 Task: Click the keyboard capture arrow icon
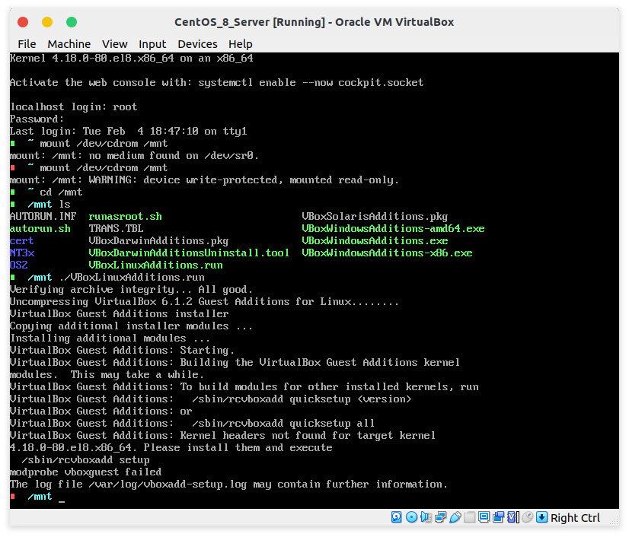click(x=541, y=517)
